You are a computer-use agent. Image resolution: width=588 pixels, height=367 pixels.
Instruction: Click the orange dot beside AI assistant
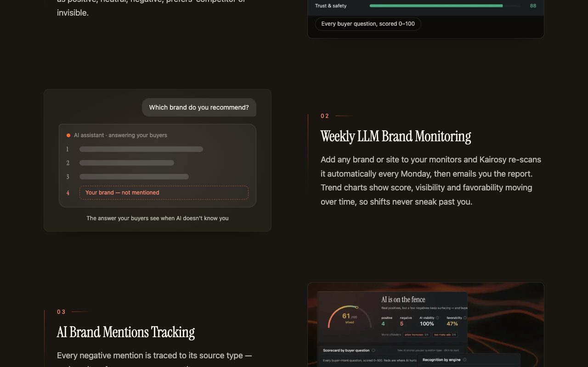point(68,135)
